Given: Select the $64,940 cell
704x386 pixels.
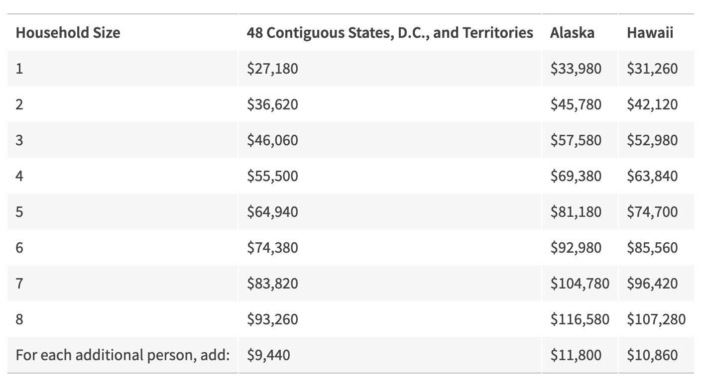Looking at the screenshot, I should [272, 212].
